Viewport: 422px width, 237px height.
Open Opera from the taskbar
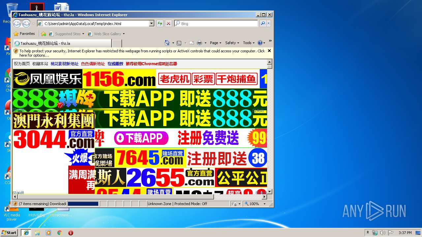(71, 233)
